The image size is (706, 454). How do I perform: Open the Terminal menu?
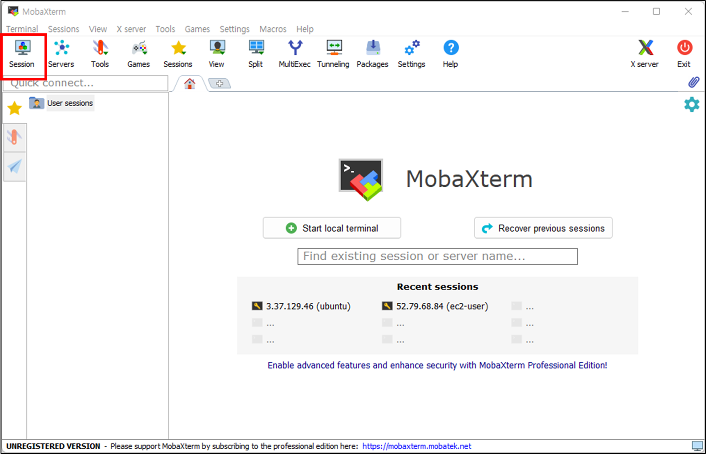22,29
